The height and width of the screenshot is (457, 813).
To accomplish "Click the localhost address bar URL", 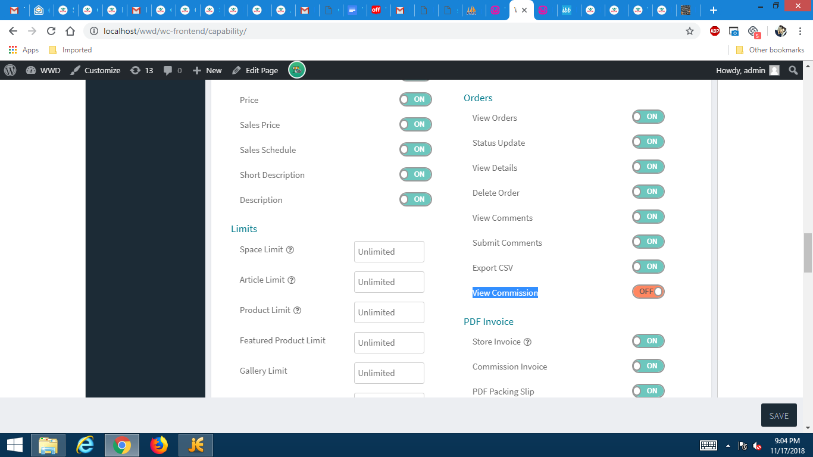I will click(175, 31).
